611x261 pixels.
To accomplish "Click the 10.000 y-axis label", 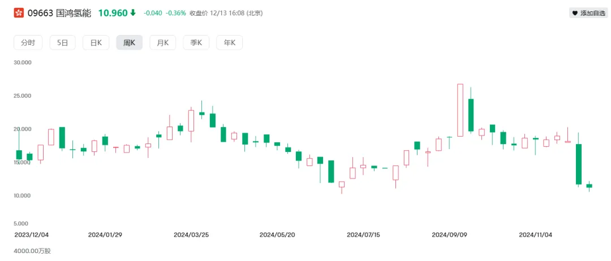I will [x=23, y=195].
